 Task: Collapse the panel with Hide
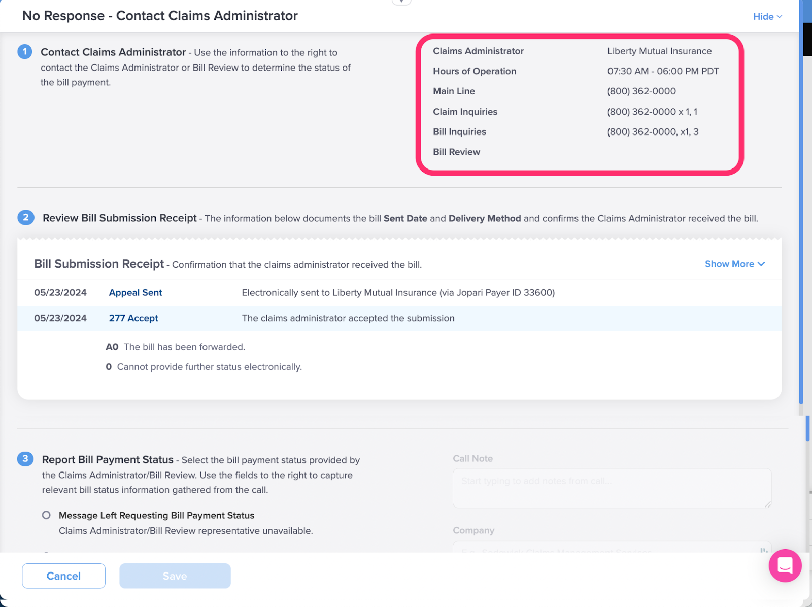(767, 16)
